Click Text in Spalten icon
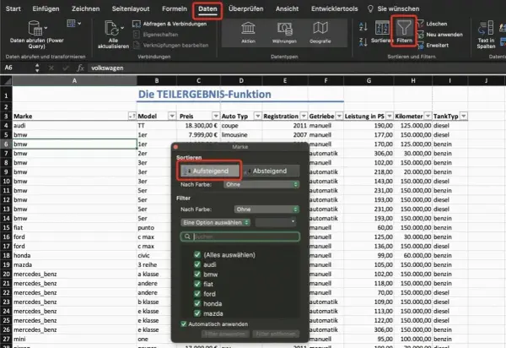The width and height of the screenshot is (506, 348). [x=486, y=29]
